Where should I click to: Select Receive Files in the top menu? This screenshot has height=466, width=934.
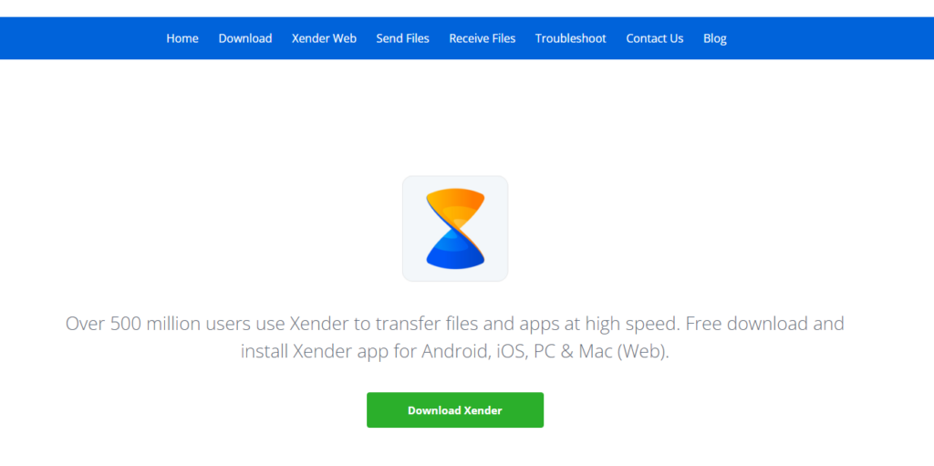[x=483, y=38]
